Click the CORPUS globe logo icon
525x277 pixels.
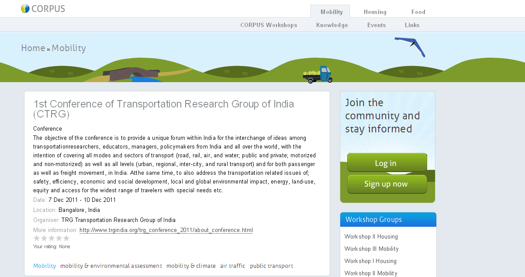click(25, 9)
